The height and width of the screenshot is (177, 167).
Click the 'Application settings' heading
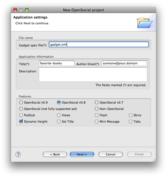pos(30,17)
